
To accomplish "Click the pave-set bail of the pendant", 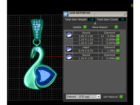I will pyautogui.click(x=37, y=30).
